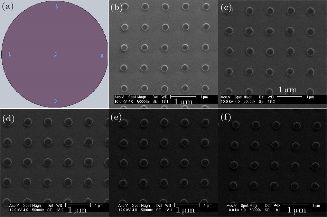The width and height of the screenshot is (327, 217).
Task: Click the "Acc.V" header in panel (f)
Action: click(x=232, y=205)
